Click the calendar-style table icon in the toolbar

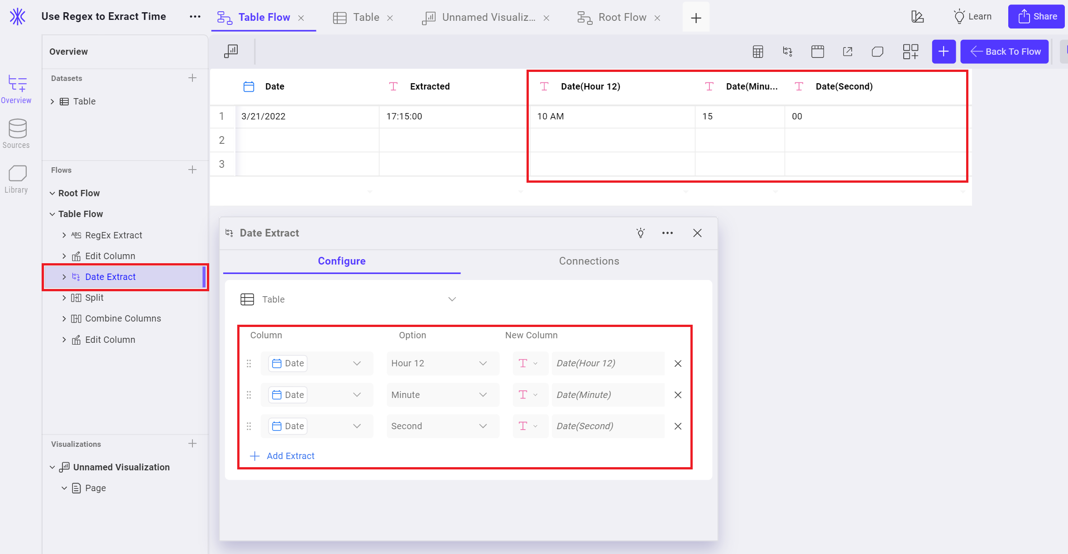(x=818, y=52)
